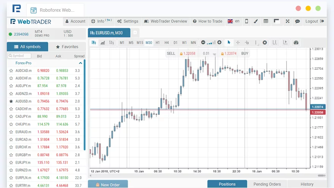Open the language selector showing en
Image resolution: width=334 pixels, height=188 pixels.
click(233, 21)
